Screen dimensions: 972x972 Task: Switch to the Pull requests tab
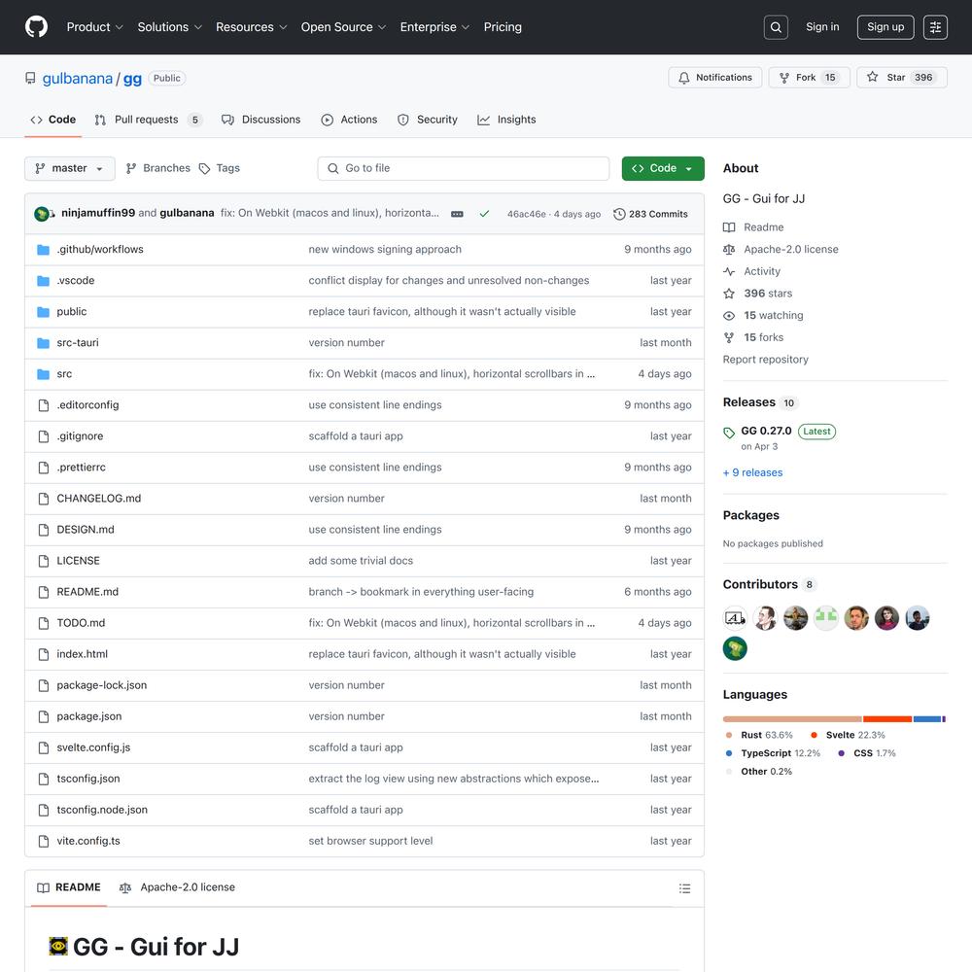[x=147, y=120]
